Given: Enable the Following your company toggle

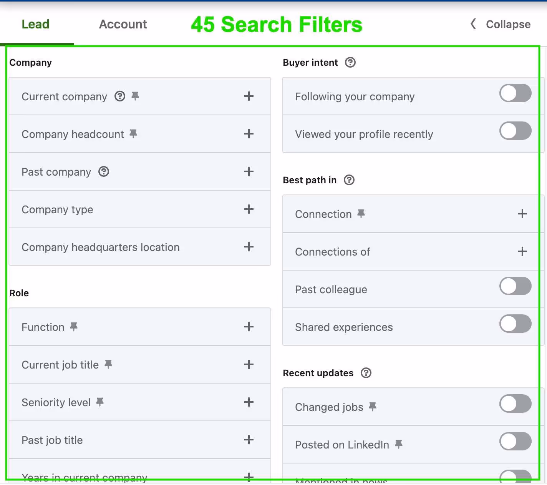Looking at the screenshot, I should [x=515, y=93].
